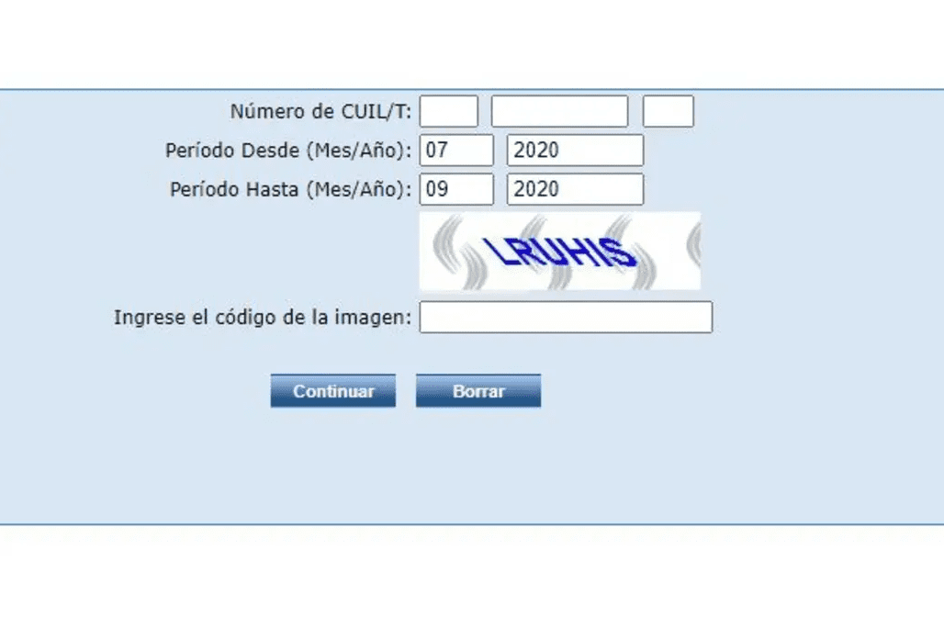The height and width of the screenshot is (627, 944).
Task: Click the 'Período Hasta (Mes/Año):' label
Action: [291, 189]
